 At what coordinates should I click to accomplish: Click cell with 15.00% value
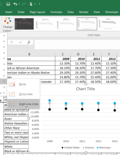109,77
